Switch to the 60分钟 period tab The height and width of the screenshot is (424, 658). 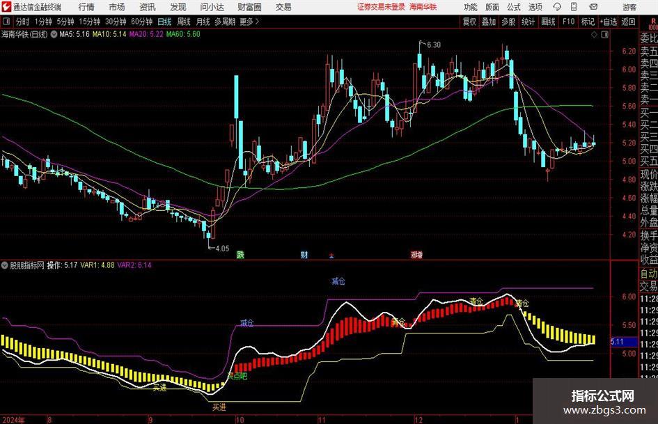142,22
